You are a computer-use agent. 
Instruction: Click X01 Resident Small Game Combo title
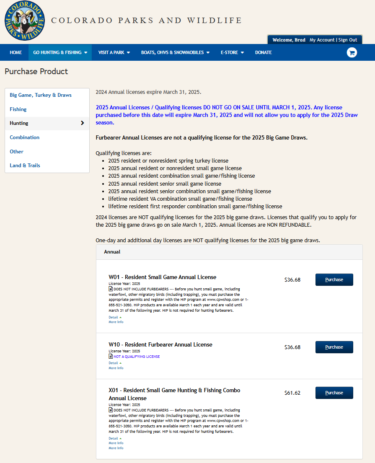pyautogui.click(x=174, y=394)
